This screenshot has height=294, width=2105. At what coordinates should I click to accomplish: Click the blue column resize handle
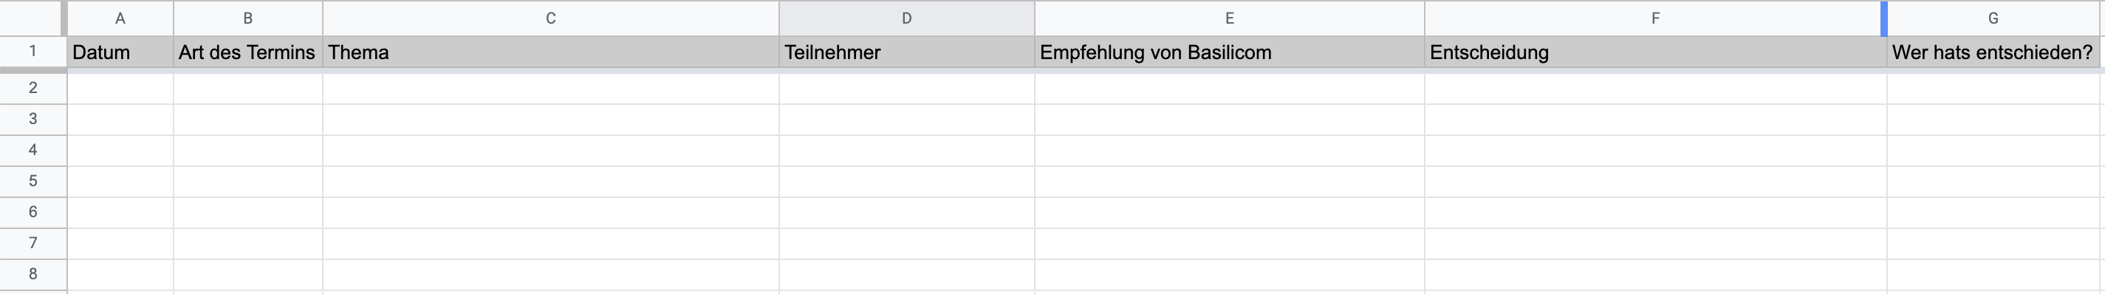tap(1883, 18)
